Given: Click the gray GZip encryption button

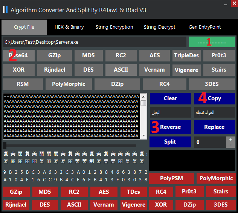Looking at the screenshot, I should click(55, 55).
